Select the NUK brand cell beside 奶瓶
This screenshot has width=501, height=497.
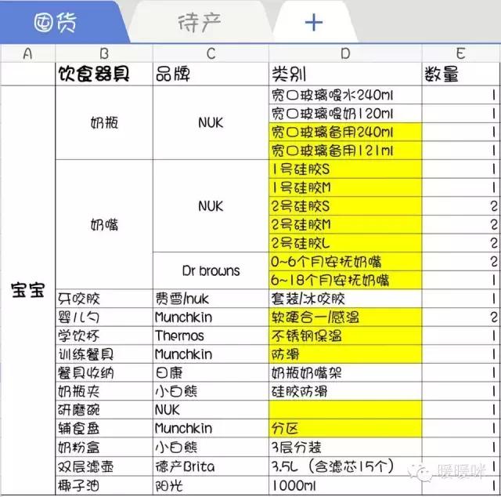211,122
